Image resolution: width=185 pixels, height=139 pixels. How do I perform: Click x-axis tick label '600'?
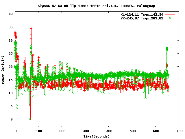tap(156, 131)
